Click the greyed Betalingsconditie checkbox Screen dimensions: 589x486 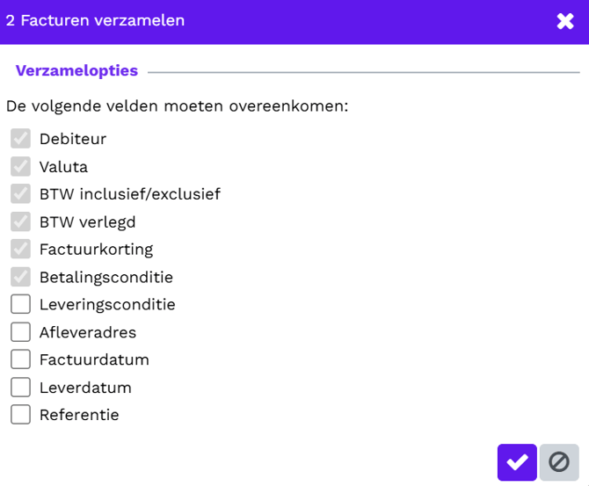coord(21,277)
